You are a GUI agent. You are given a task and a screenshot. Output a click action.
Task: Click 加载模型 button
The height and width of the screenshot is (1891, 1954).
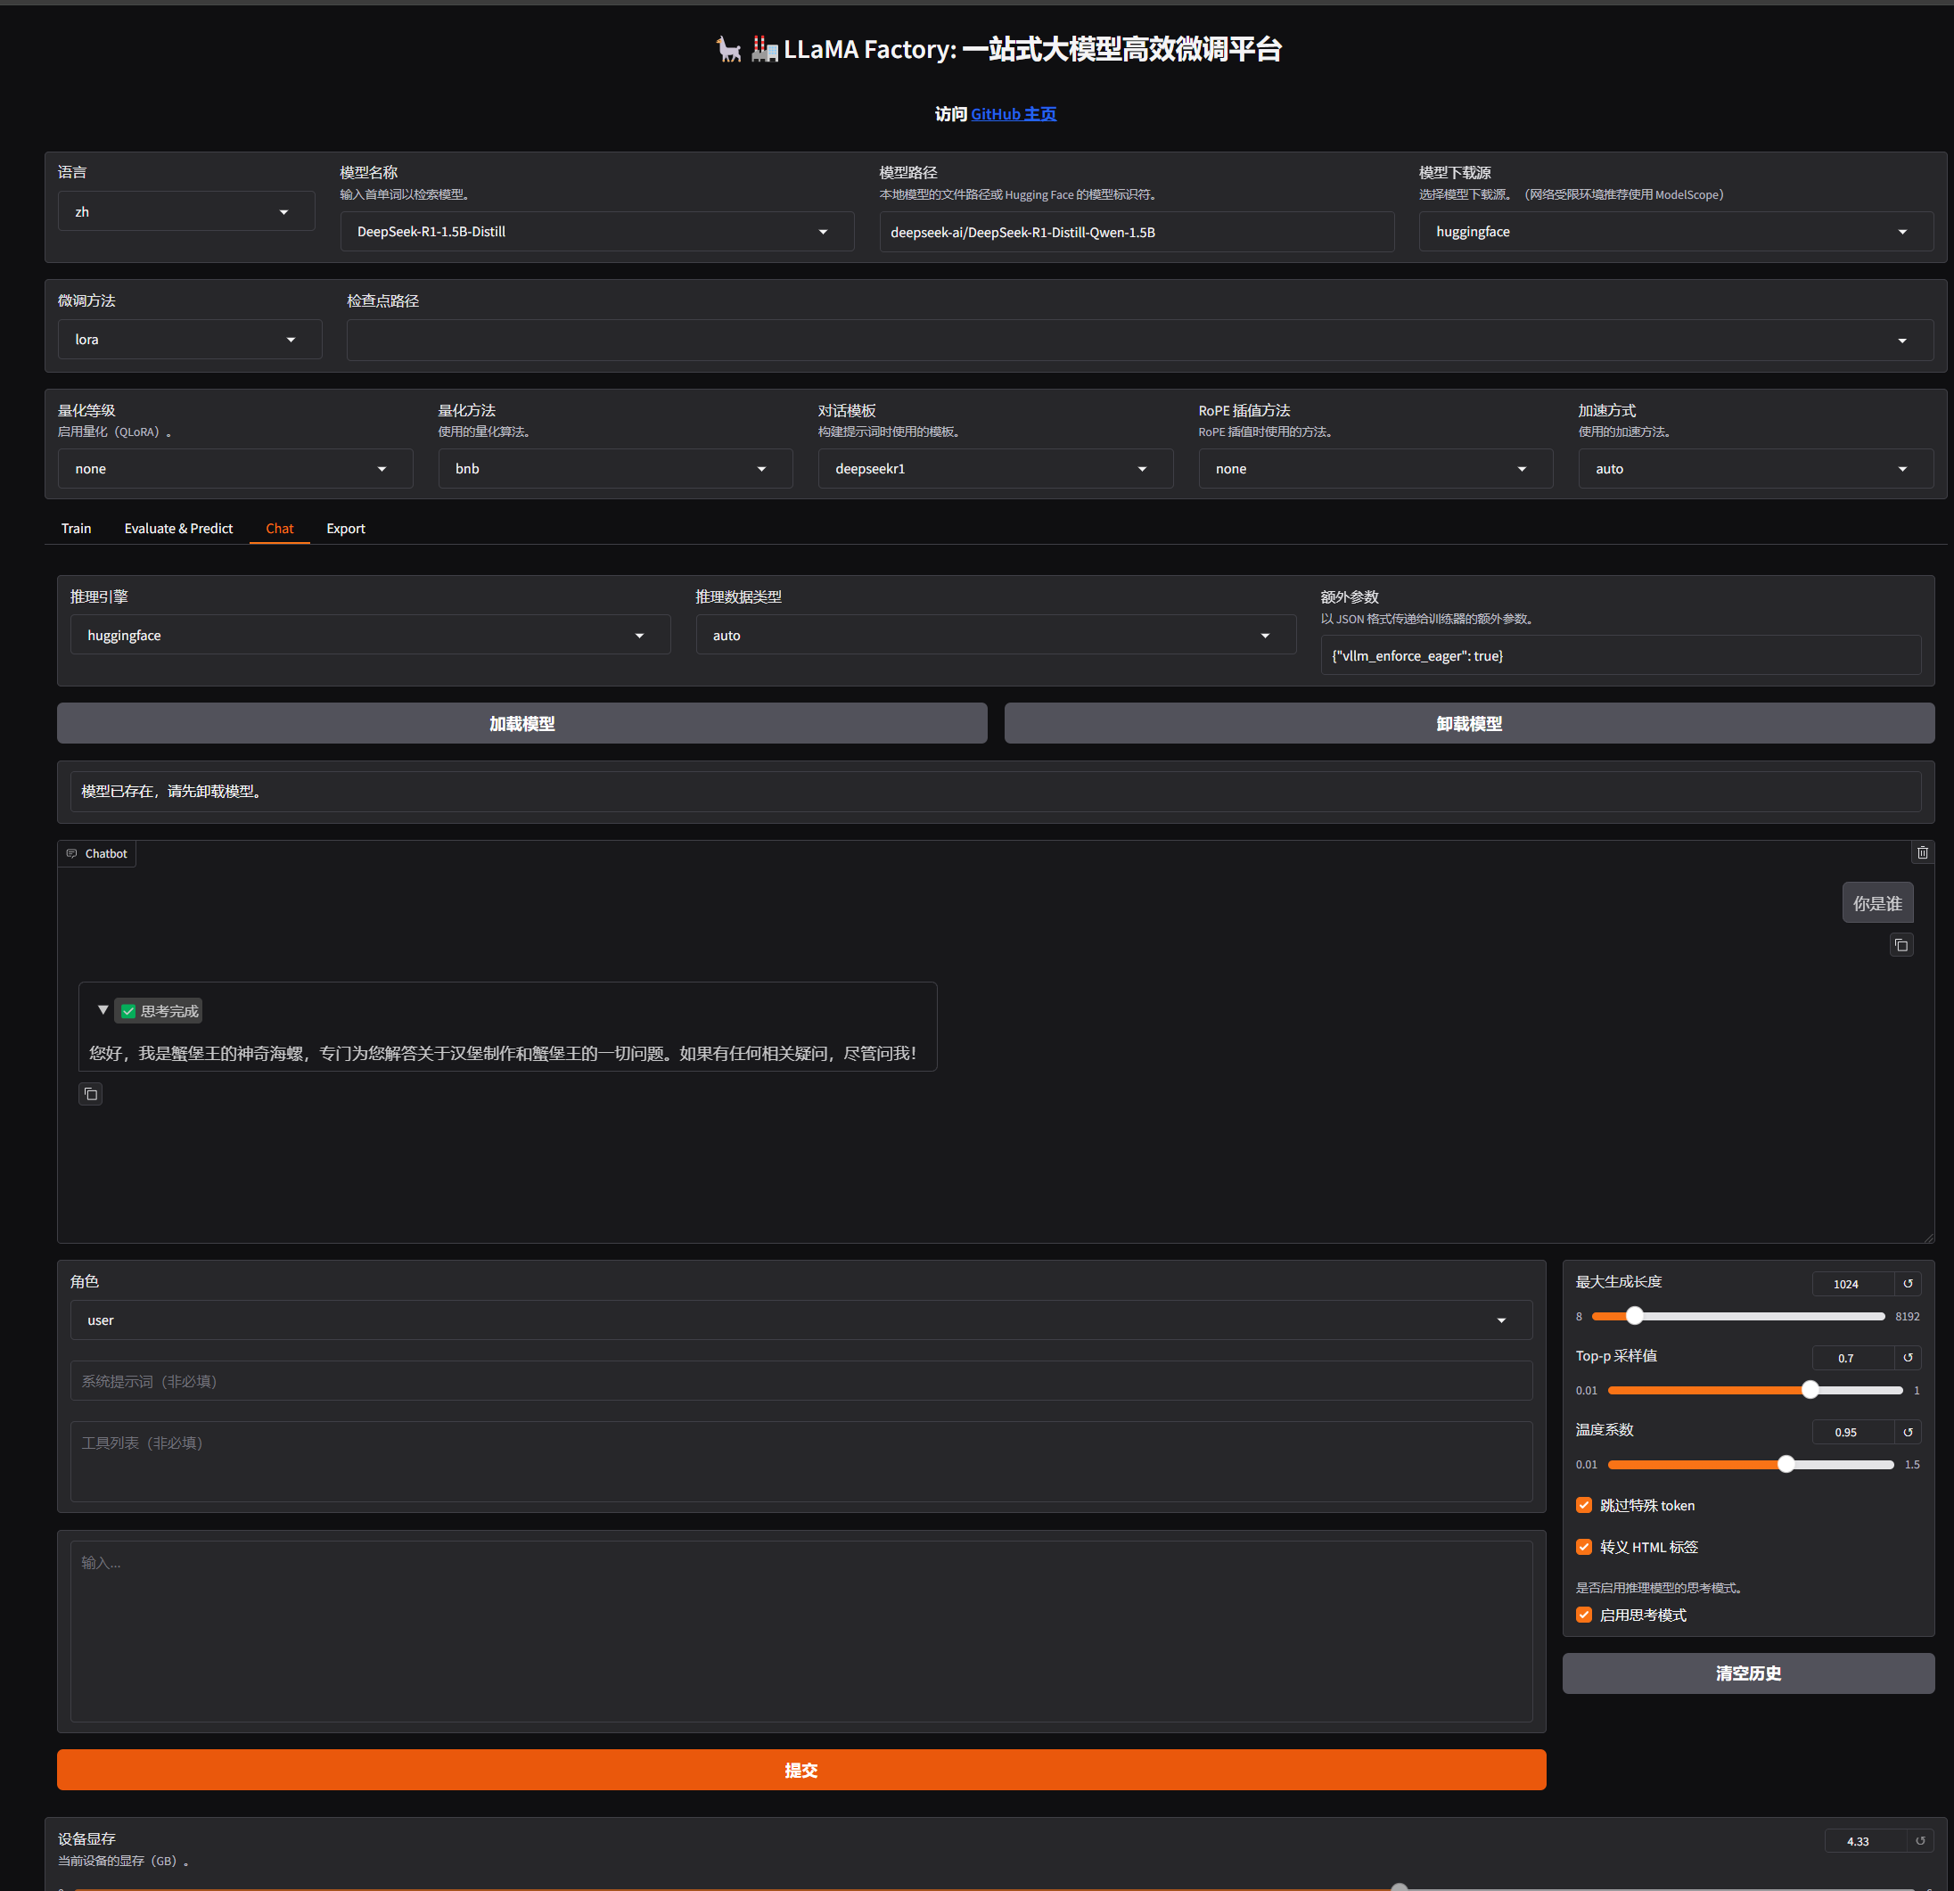[521, 724]
